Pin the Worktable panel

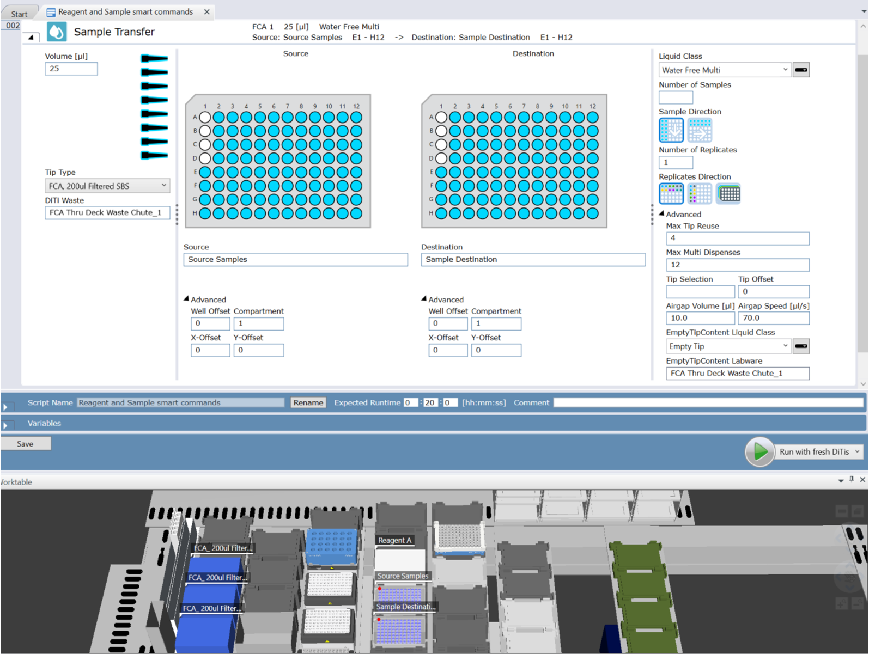852,480
